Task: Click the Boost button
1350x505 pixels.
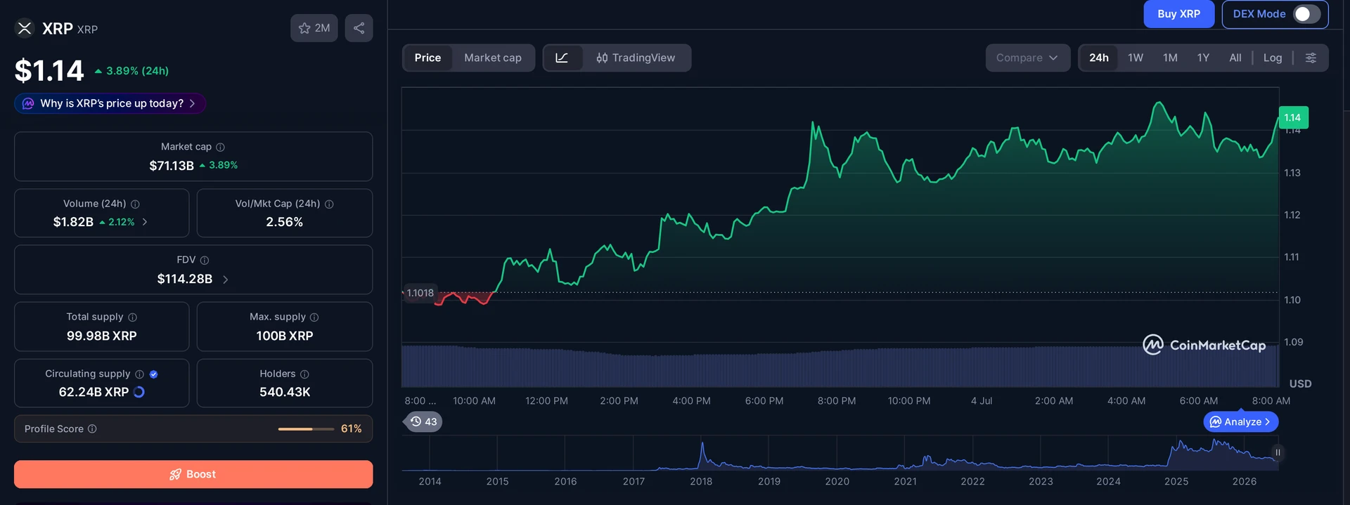Action: (193, 474)
